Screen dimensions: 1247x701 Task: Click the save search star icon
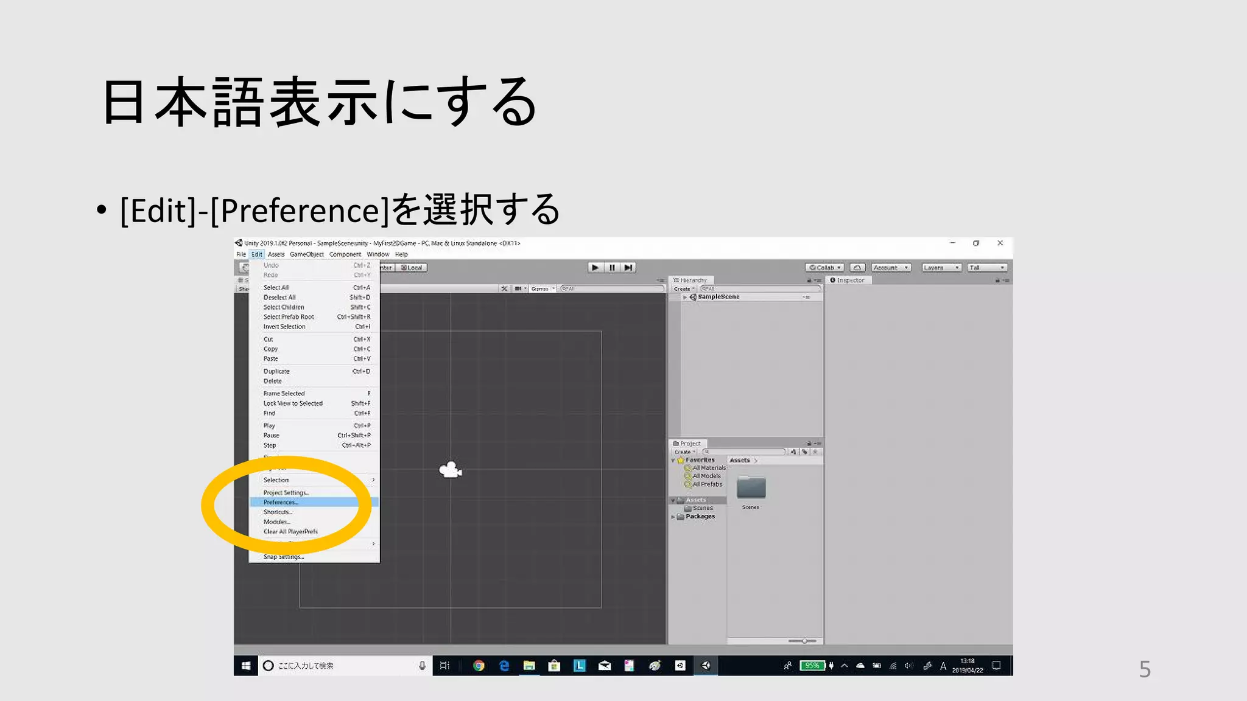pos(815,452)
